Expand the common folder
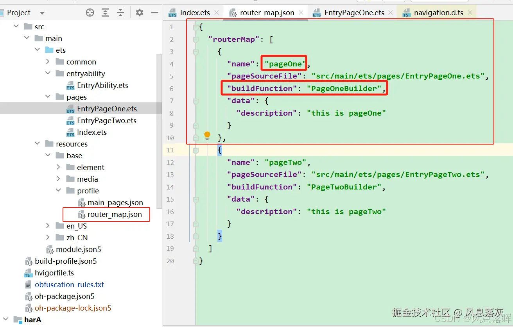513x327 pixels. pyautogui.click(x=48, y=61)
